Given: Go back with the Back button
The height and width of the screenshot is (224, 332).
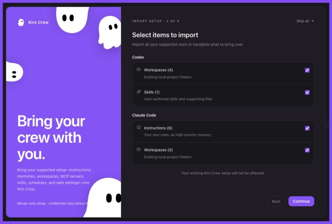Looking at the screenshot, I should (276, 201).
